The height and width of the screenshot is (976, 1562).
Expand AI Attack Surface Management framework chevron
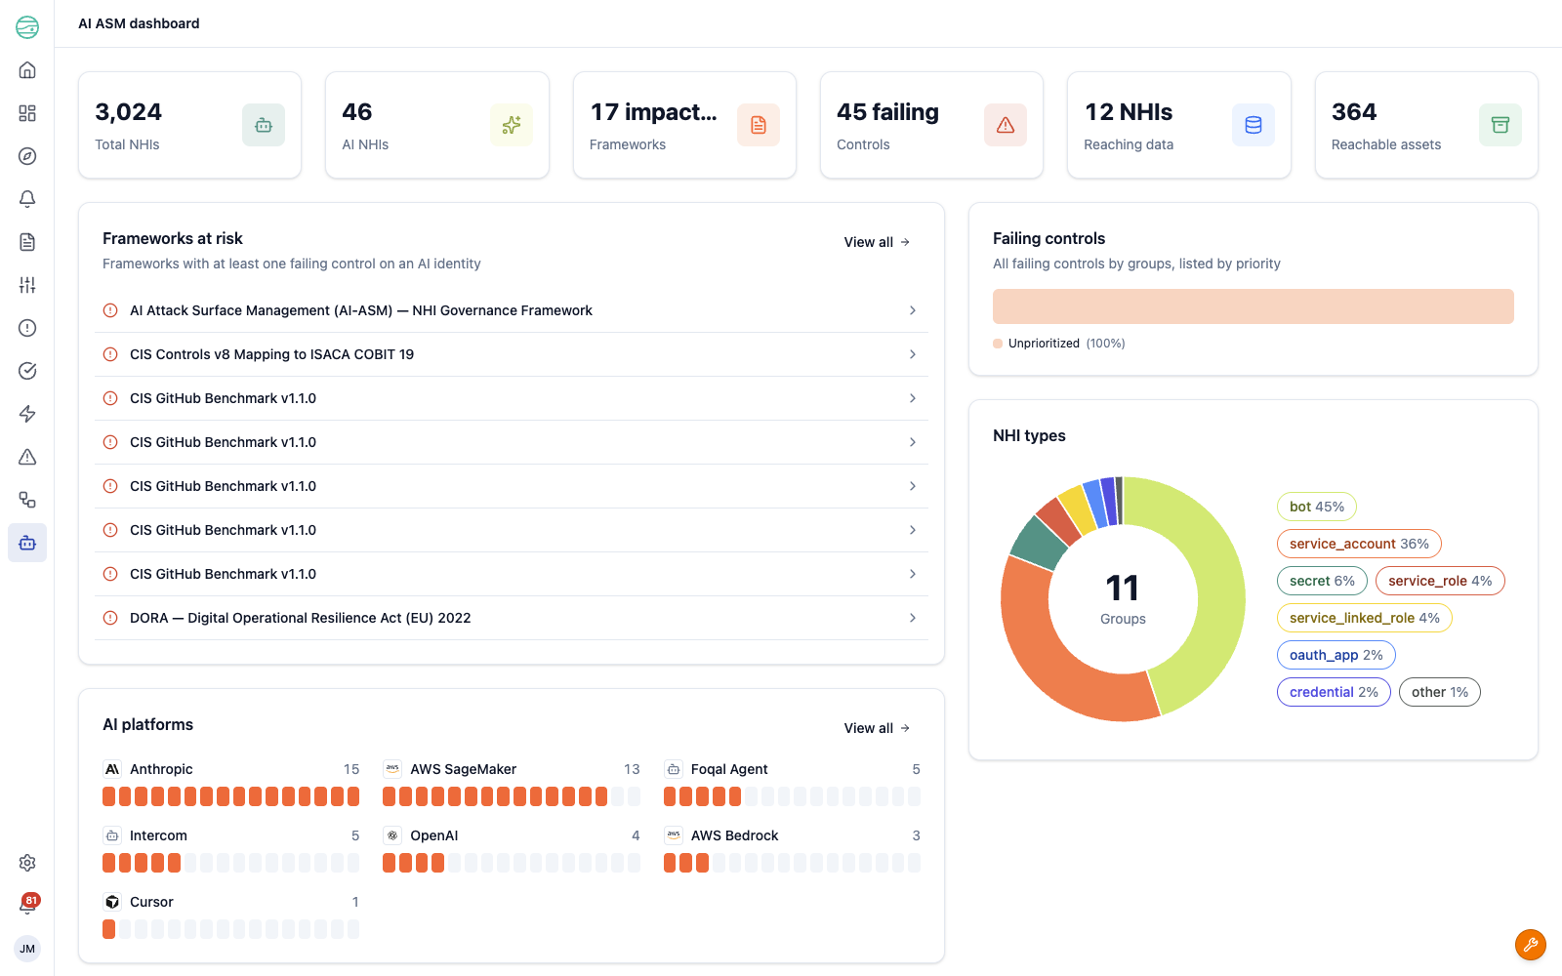[913, 310]
